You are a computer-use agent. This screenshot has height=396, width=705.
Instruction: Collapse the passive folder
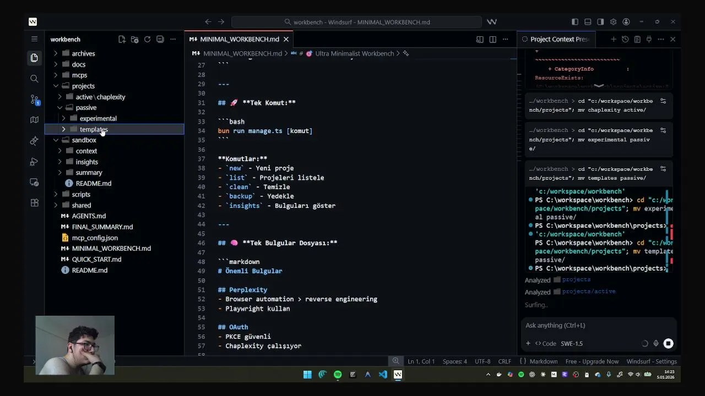tap(59, 107)
